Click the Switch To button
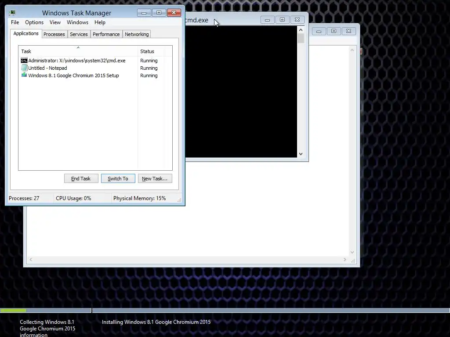This screenshot has height=337, width=450. tap(118, 179)
